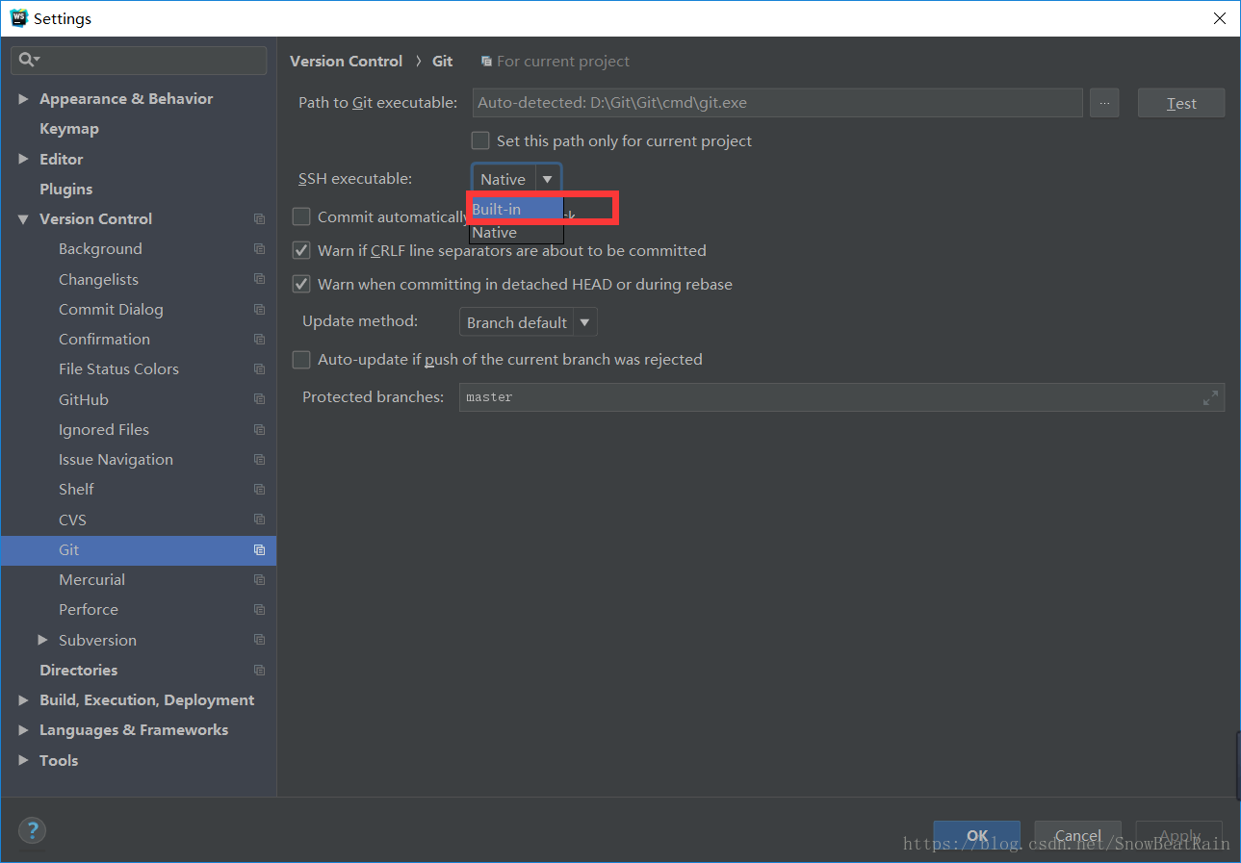Click the Cancel button

pyautogui.click(x=1078, y=835)
